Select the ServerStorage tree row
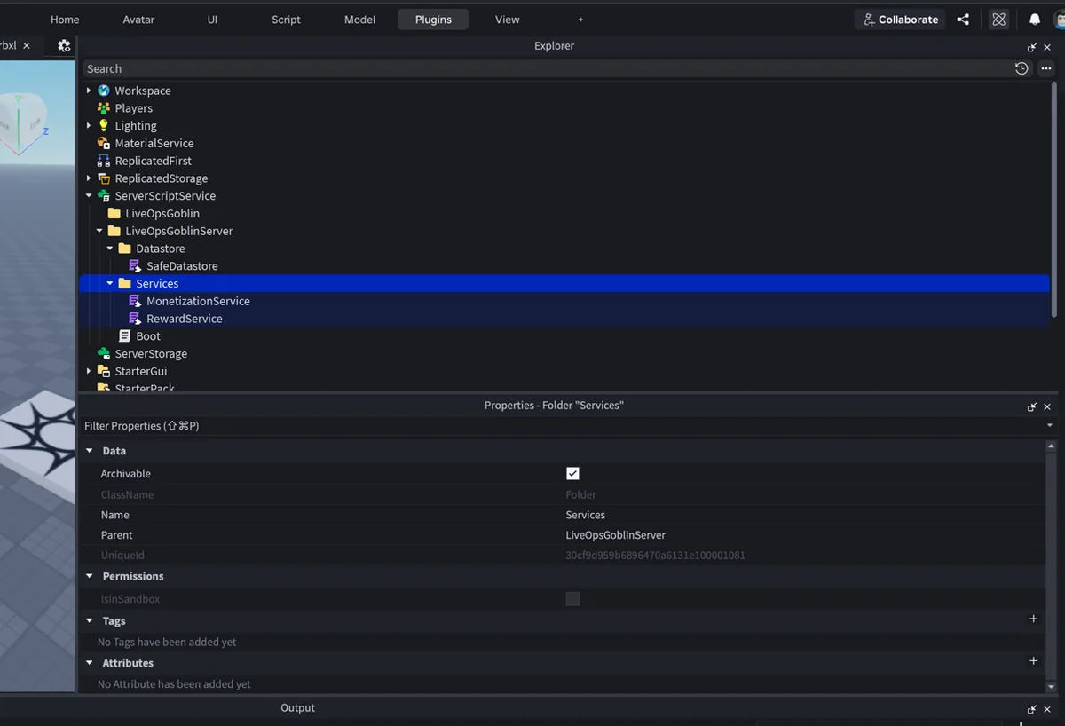 (x=564, y=353)
